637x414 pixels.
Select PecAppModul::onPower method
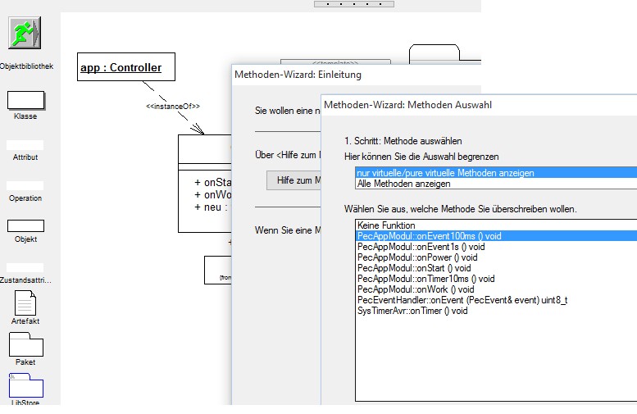click(417, 257)
